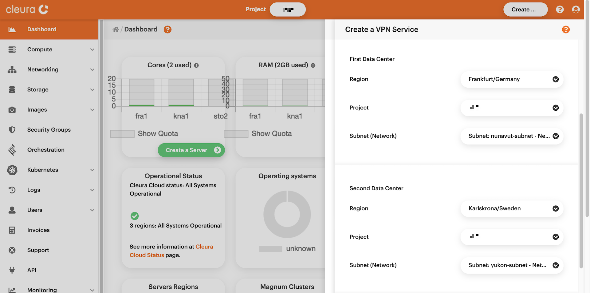Open Orchestration via its sidebar icon
The width and height of the screenshot is (590, 293).
coord(12,150)
